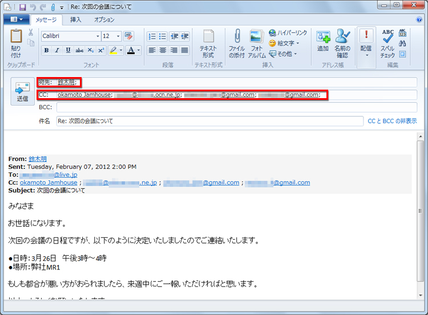The image size is (428, 315).
Task: Cut selection with the scissors icon
Action: [31, 33]
